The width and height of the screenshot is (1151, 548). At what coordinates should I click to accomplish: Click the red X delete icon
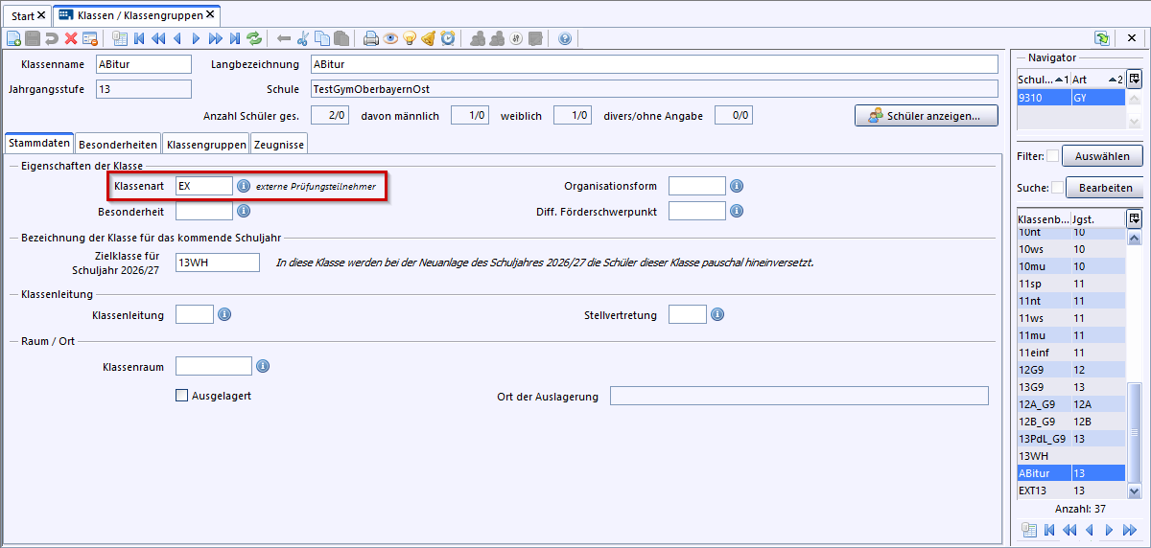71,38
